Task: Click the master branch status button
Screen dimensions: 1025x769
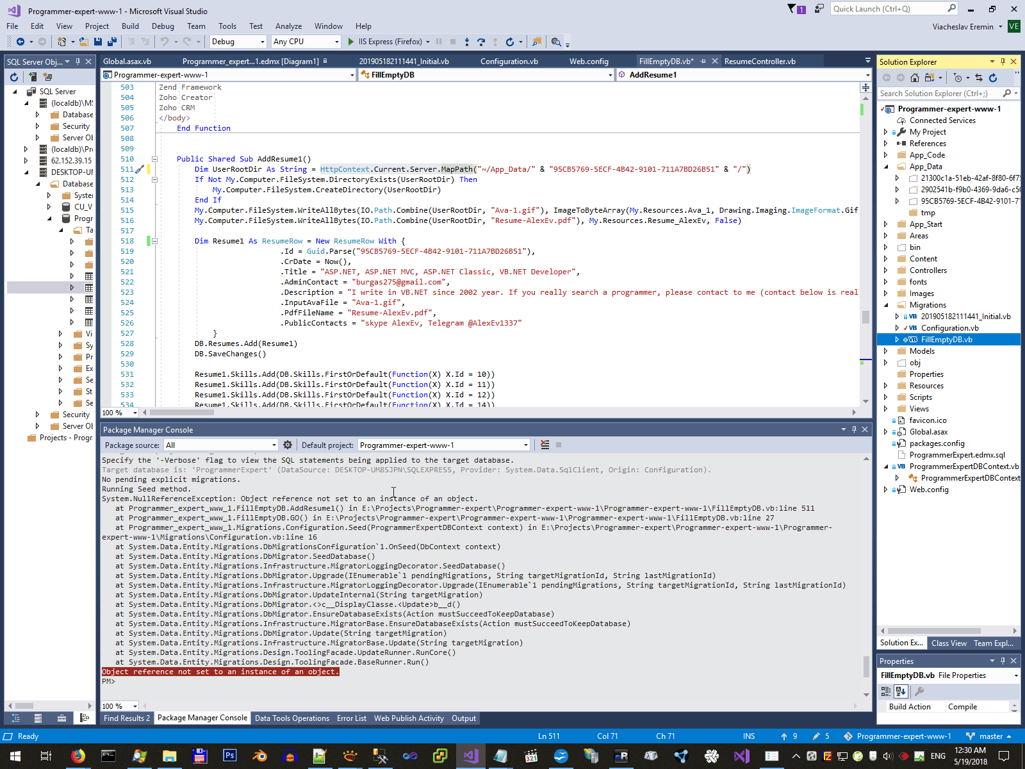Action: point(988,736)
